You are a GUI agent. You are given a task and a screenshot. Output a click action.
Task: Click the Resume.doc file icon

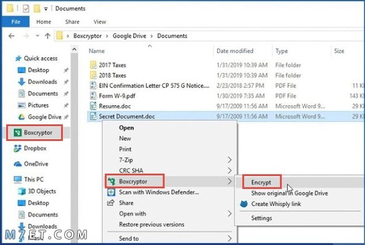click(x=93, y=106)
